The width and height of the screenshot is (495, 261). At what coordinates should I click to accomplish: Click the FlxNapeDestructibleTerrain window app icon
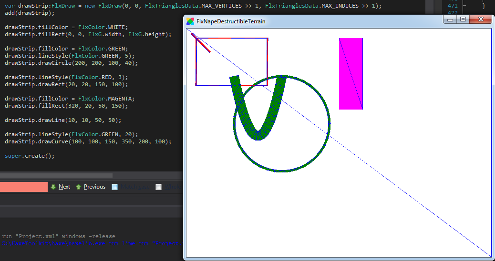pos(190,21)
